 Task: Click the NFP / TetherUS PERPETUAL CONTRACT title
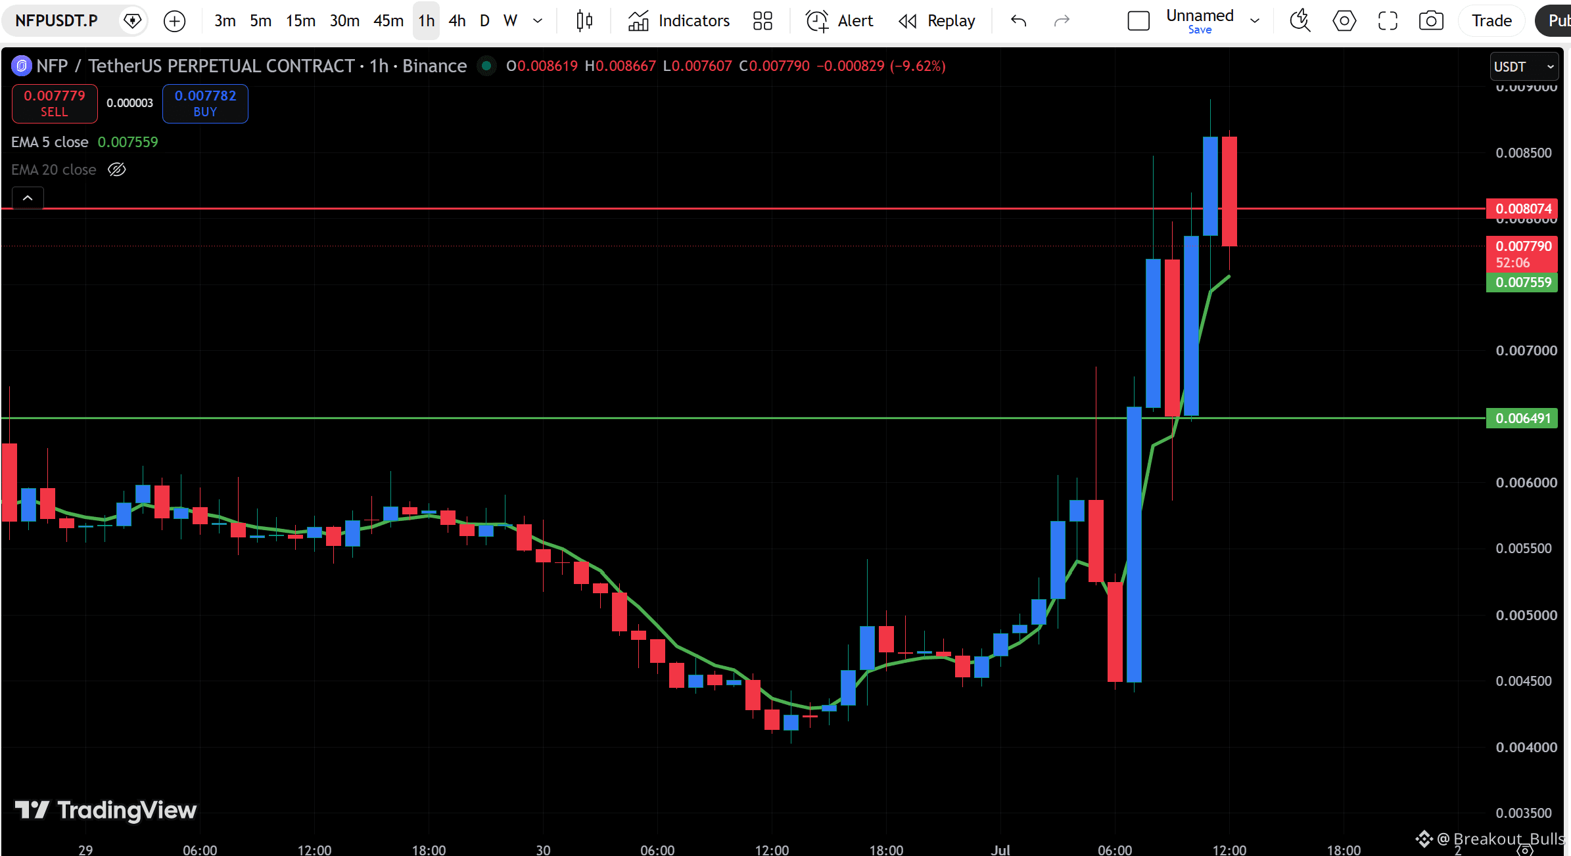(x=195, y=66)
